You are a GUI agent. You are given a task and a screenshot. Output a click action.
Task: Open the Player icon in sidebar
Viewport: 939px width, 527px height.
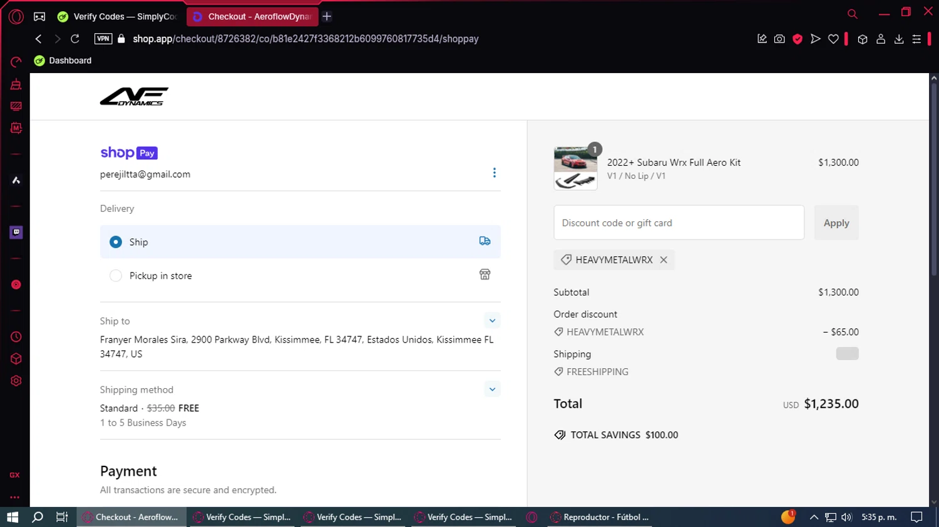[16, 284]
